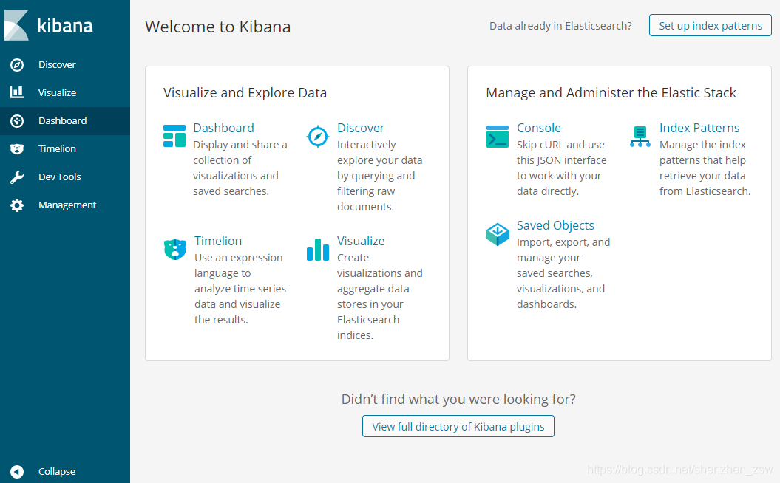Click the Saved Objects card's download box icon
Image resolution: width=780 pixels, height=483 pixels.
(498, 234)
